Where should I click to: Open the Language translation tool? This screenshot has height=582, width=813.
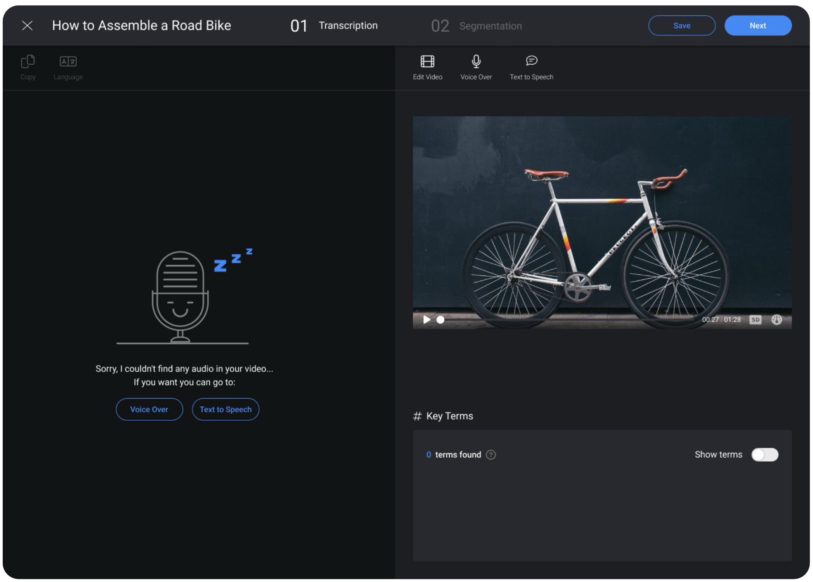(x=68, y=68)
